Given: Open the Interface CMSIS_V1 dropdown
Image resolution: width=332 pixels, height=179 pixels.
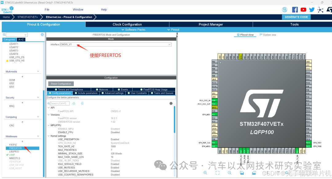Looking at the screenshot, I should coord(169,44).
